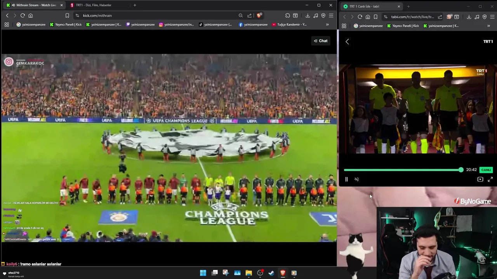Go back in the Kick browser window

tap(7, 15)
